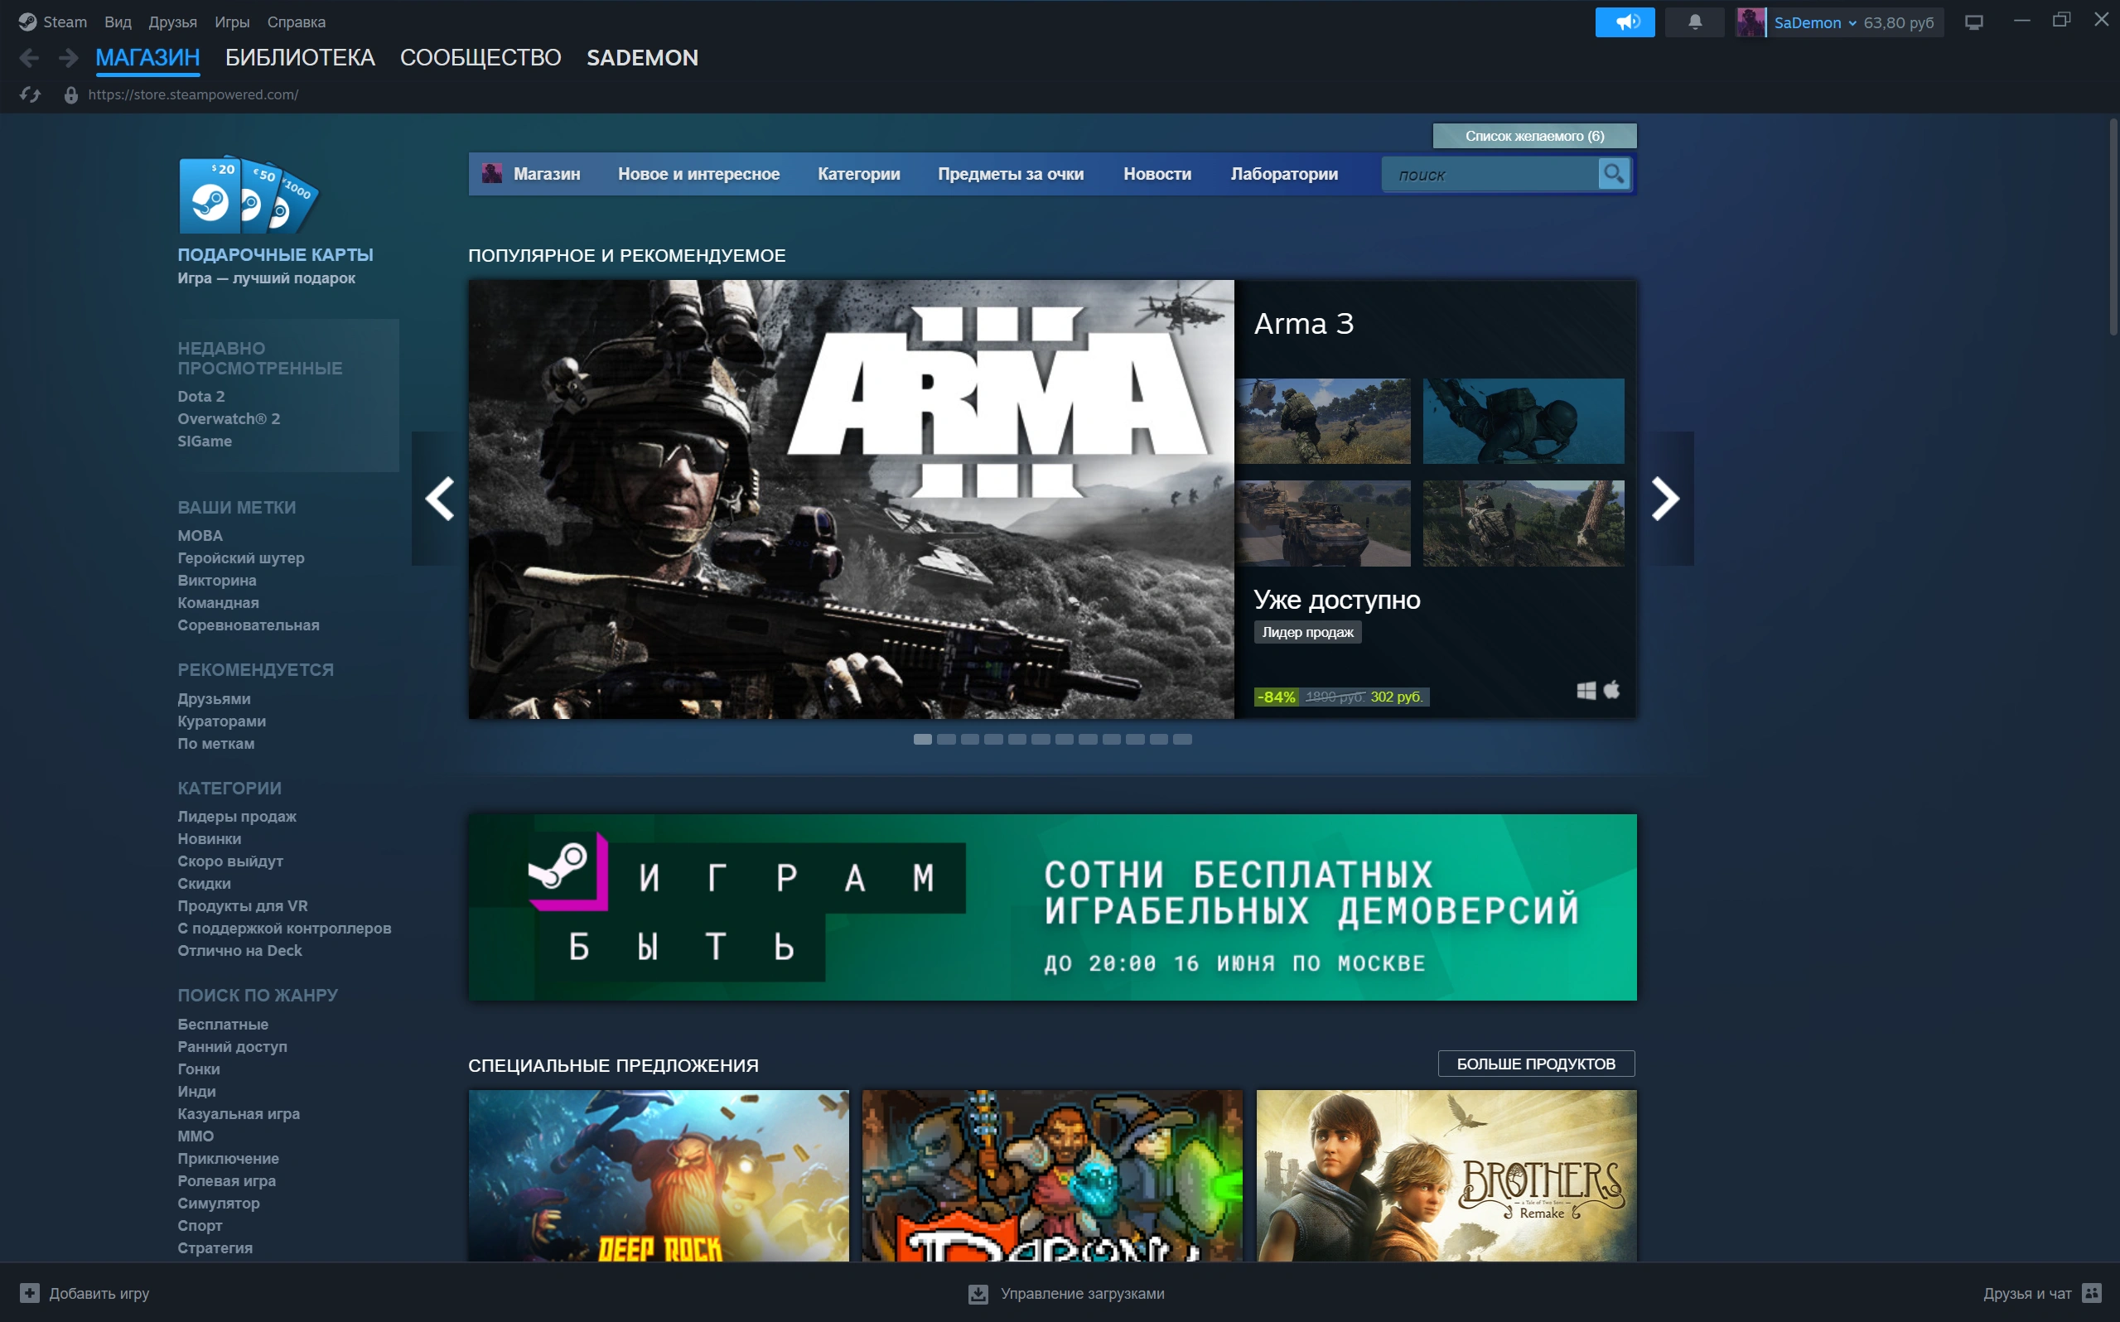The image size is (2120, 1322).
Task: Open the Вид menu
Action: tap(118, 22)
